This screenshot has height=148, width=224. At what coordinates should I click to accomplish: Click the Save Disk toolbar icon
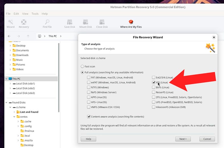click(70, 22)
